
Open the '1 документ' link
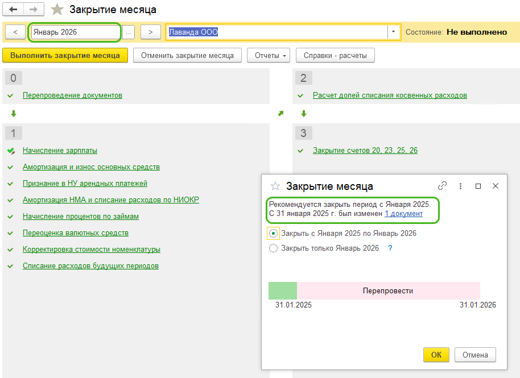(403, 214)
